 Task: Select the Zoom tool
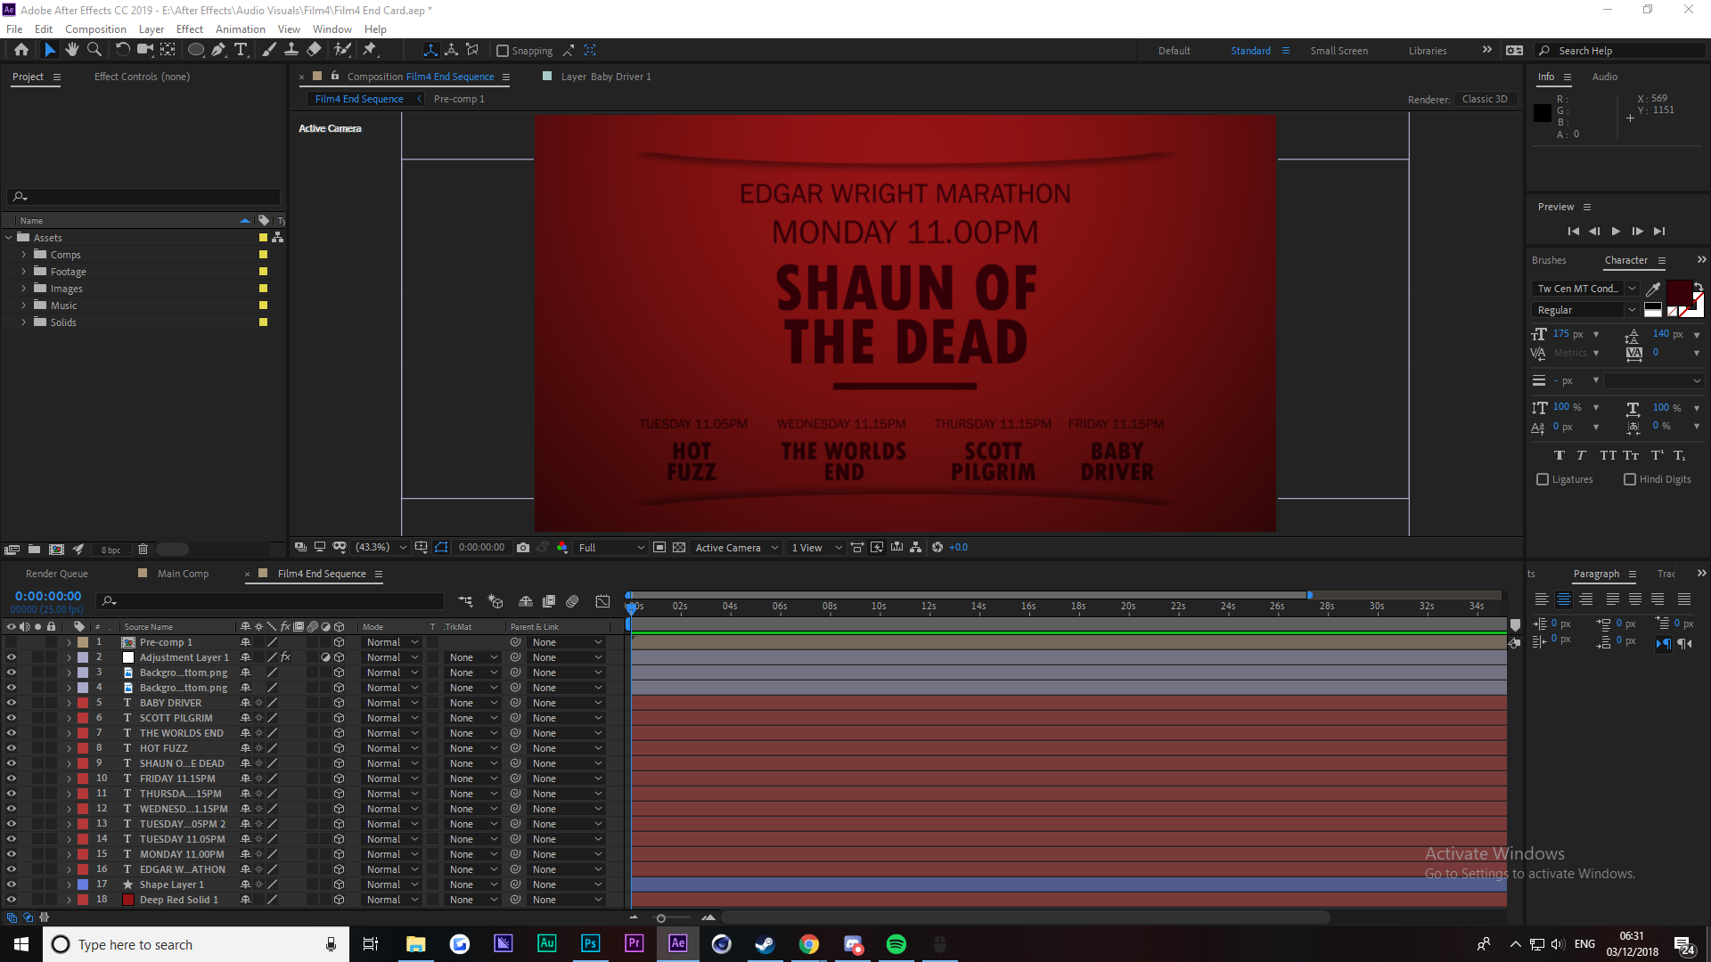pyautogui.click(x=94, y=50)
